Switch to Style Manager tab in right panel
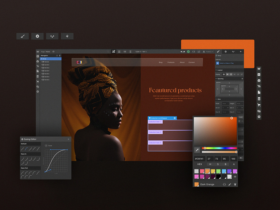Viewport: 280px width, 210px height. [x=233, y=52]
